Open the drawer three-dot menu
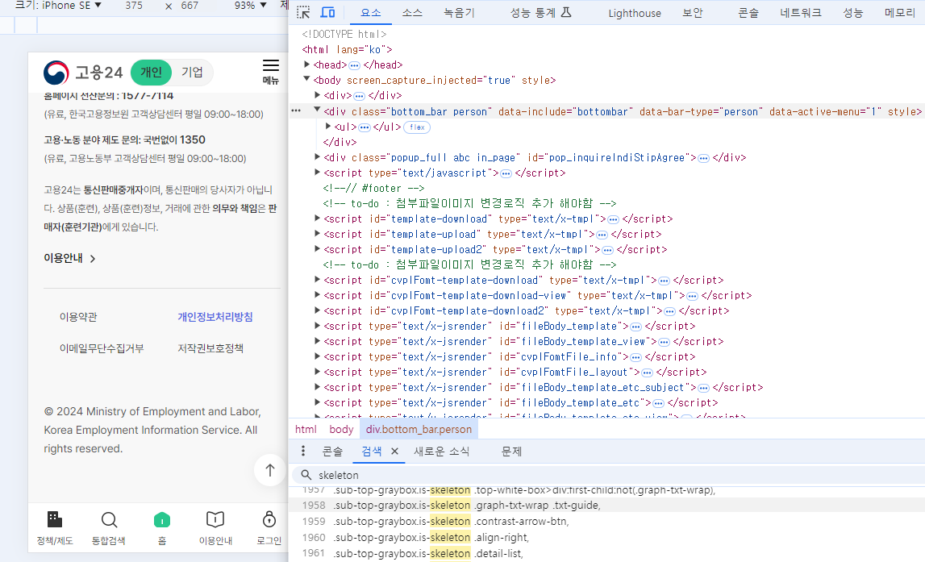Viewport: 925px width, 562px height. point(303,452)
